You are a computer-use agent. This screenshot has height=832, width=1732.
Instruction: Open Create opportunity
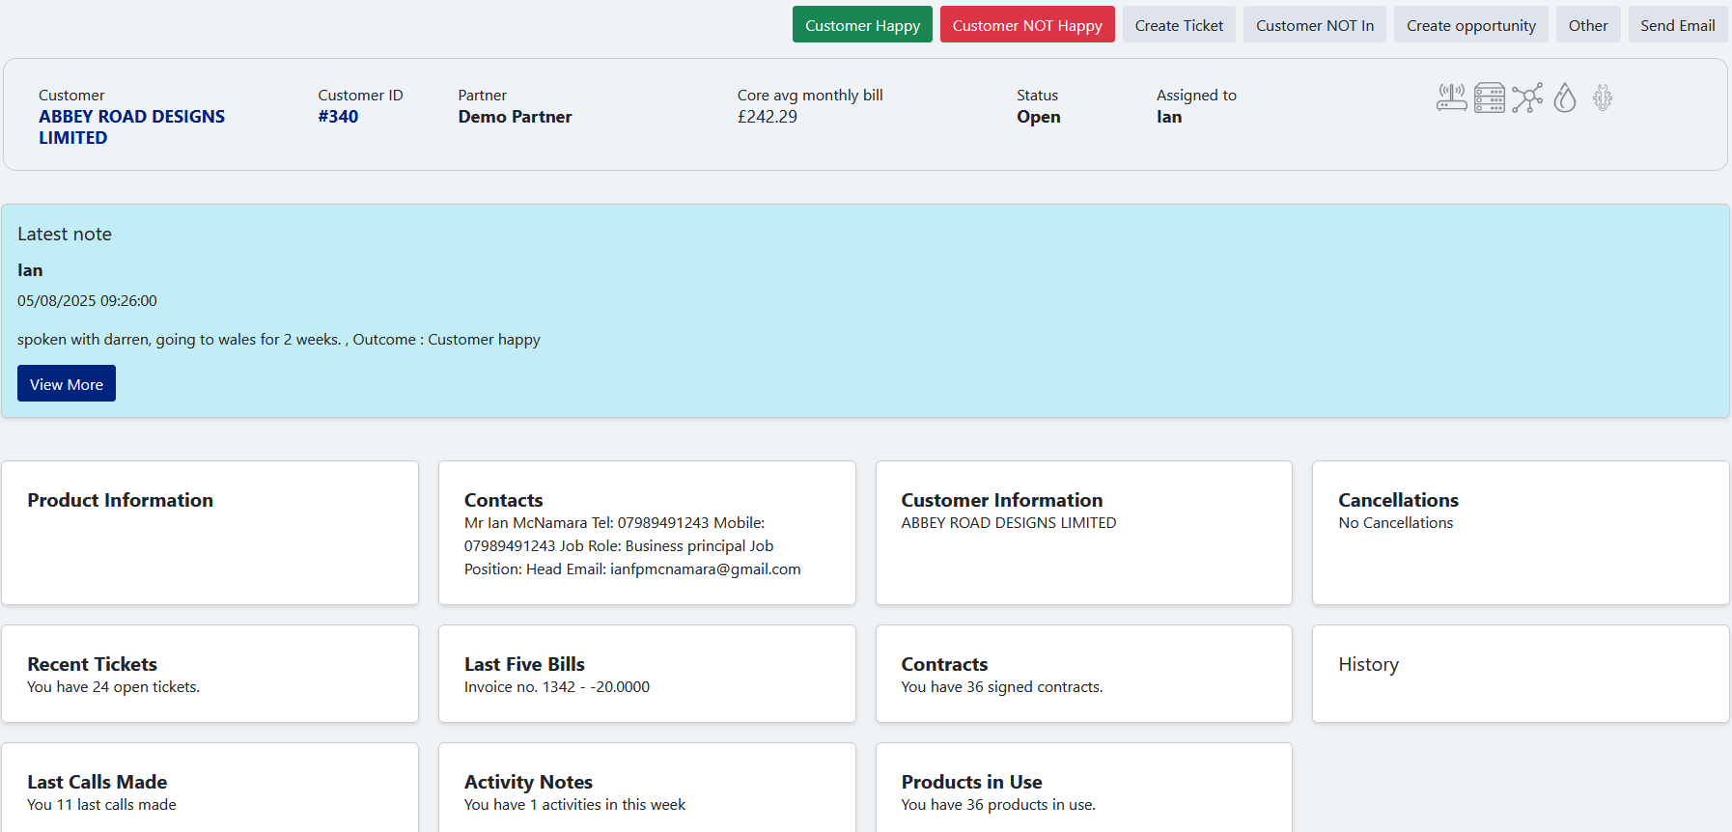pos(1469,25)
